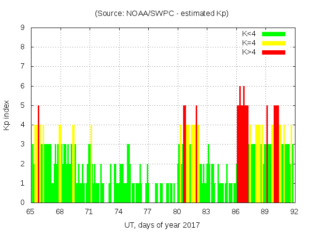Click the 'UT, days of year 2017' axis label
This screenshot has height=232, width=310.
[x=162, y=225]
